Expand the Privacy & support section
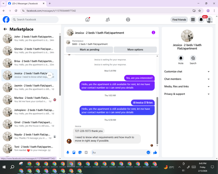 click(x=187, y=94)
